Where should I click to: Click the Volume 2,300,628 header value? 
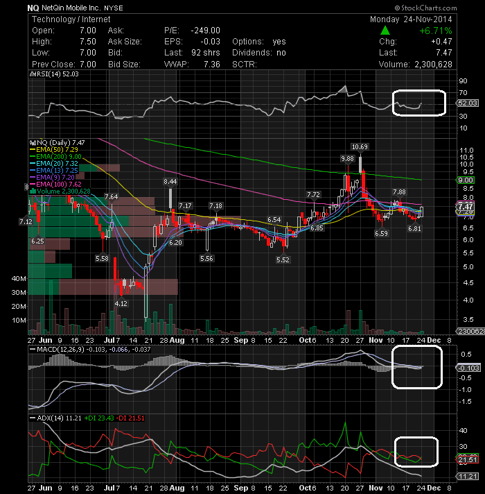[x=433, y=65]
